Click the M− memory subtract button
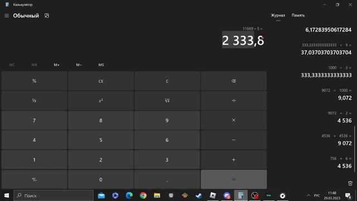Image resolution: width=357 pixels, height=201 pixels. pos(79,65)
